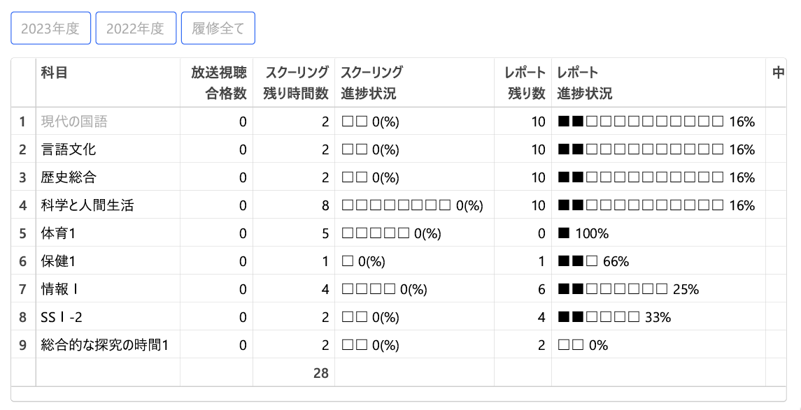Click the 科目 column header

tap(55, 72)
